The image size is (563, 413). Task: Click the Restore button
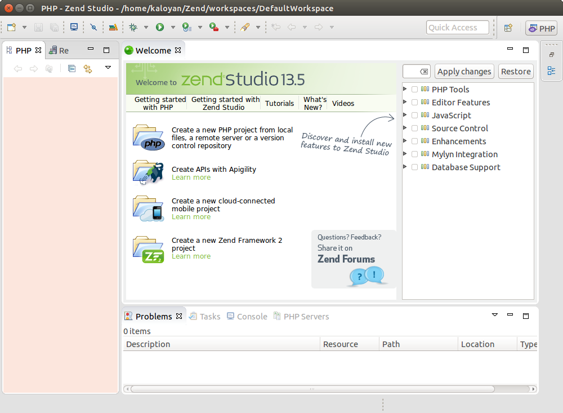click(516, 72)
